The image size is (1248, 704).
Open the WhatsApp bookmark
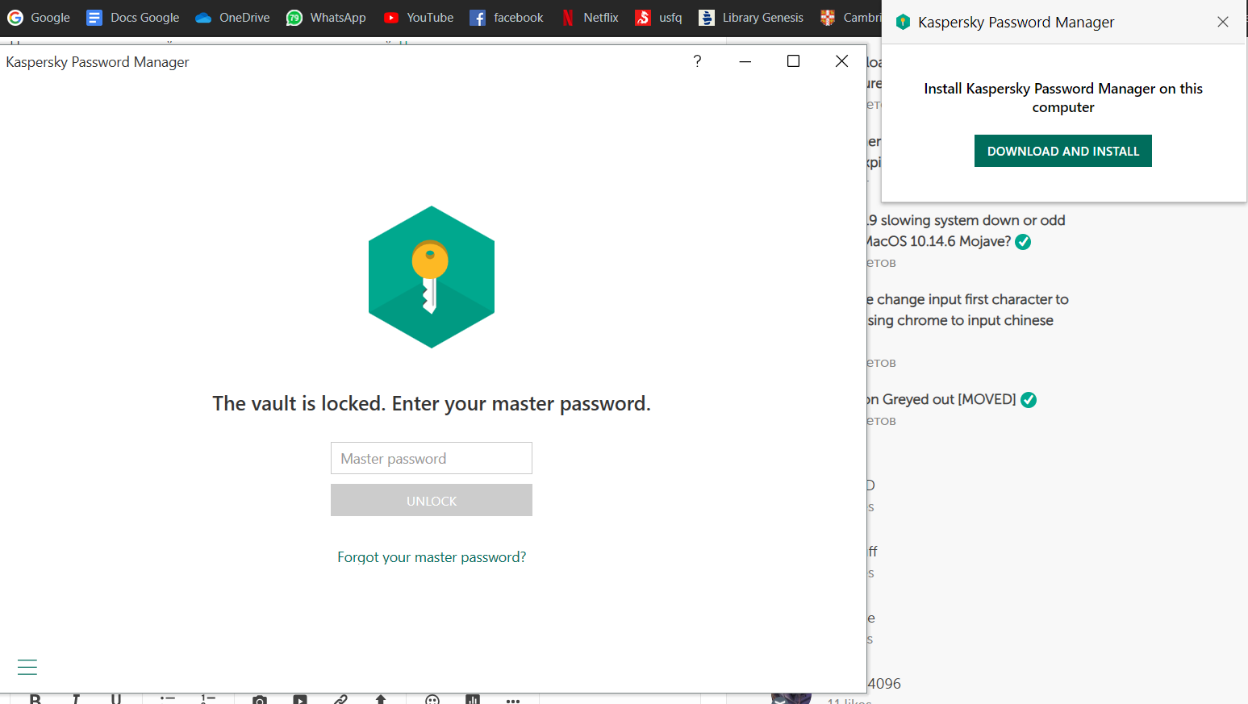coord(327,18)
